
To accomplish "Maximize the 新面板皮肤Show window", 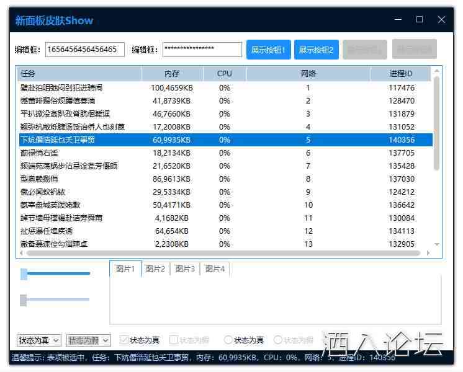I will [420, 20].
